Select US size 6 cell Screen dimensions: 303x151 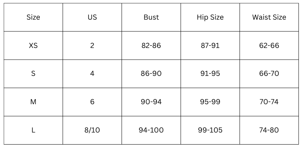coord(92,102)
